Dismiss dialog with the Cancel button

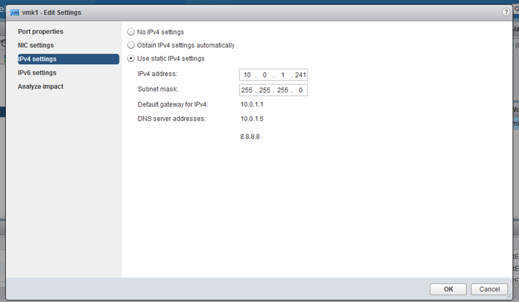pos(489,289)
